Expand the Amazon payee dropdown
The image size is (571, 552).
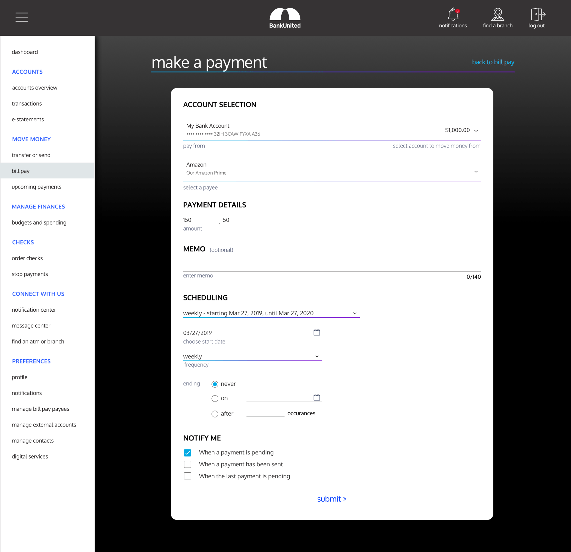(x=476, y=172)
